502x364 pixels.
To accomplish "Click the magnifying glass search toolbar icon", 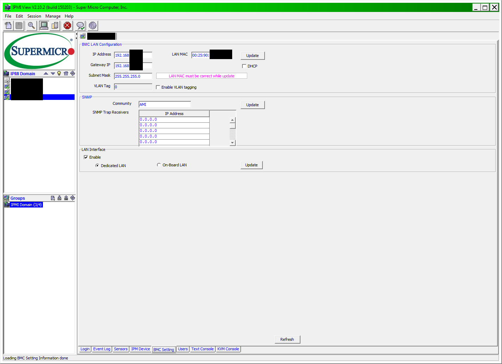I will [x=31, y=26].
